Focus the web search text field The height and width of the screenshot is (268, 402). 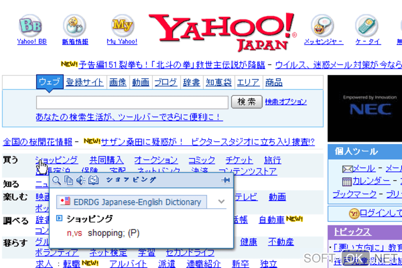[132, 102]
